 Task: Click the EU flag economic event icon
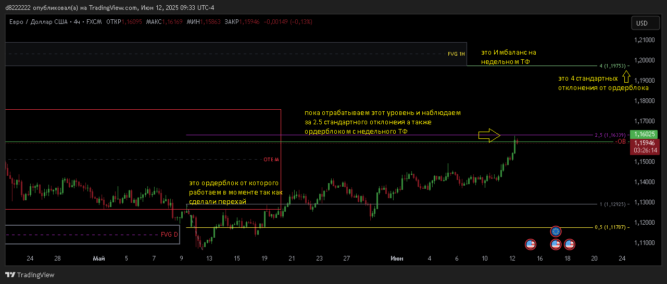pyautogui.click(x=556, y=231)
